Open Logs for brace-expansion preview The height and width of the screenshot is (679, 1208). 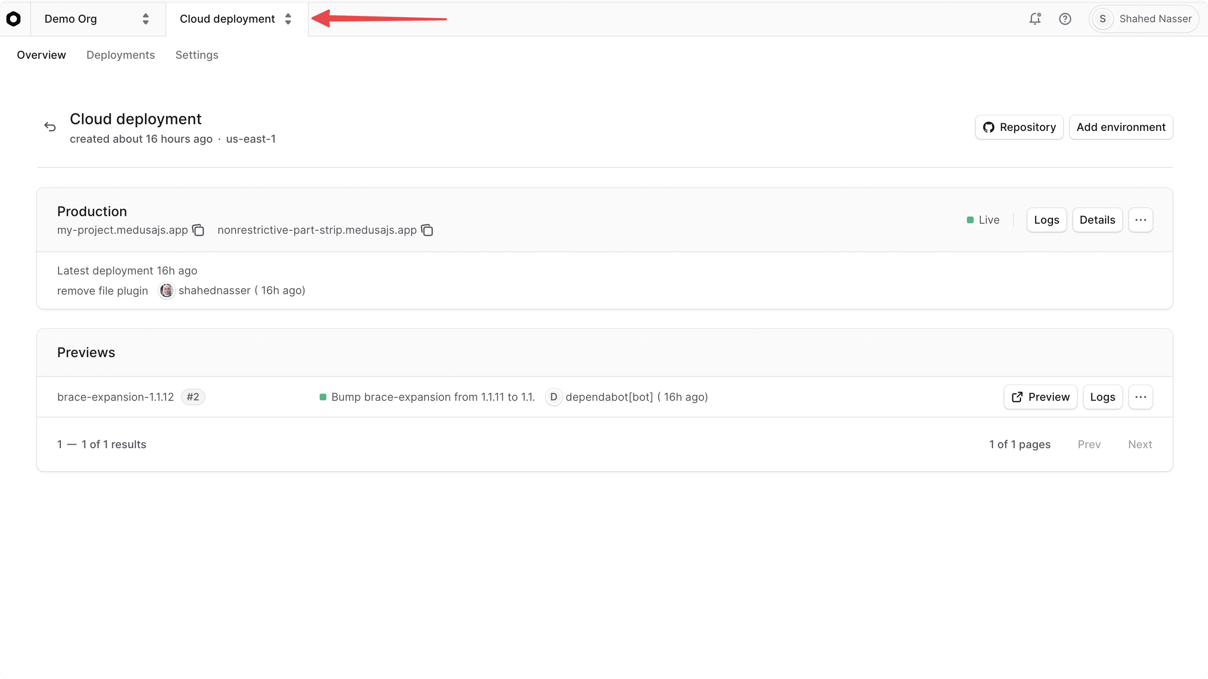(1103, 397)
